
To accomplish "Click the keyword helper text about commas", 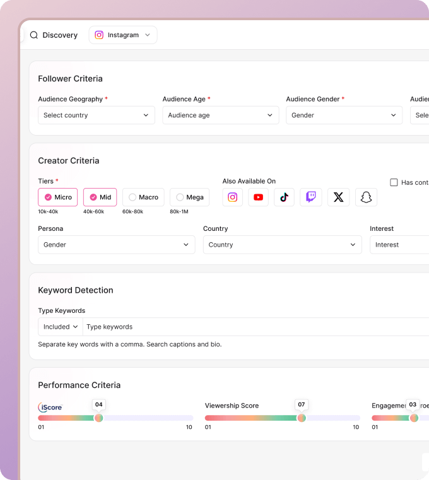I will 130,344.
